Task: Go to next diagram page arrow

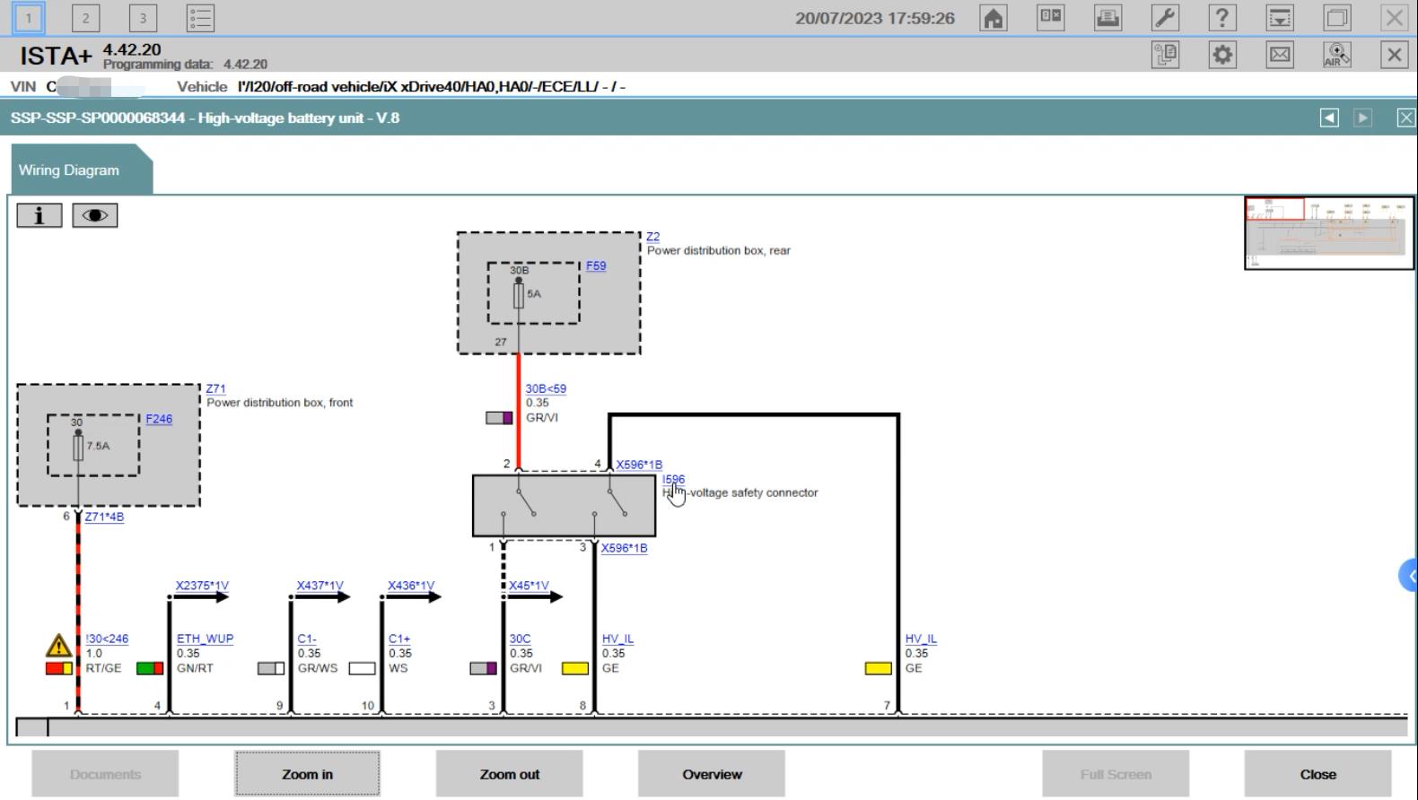Action: pos(1362,117)
